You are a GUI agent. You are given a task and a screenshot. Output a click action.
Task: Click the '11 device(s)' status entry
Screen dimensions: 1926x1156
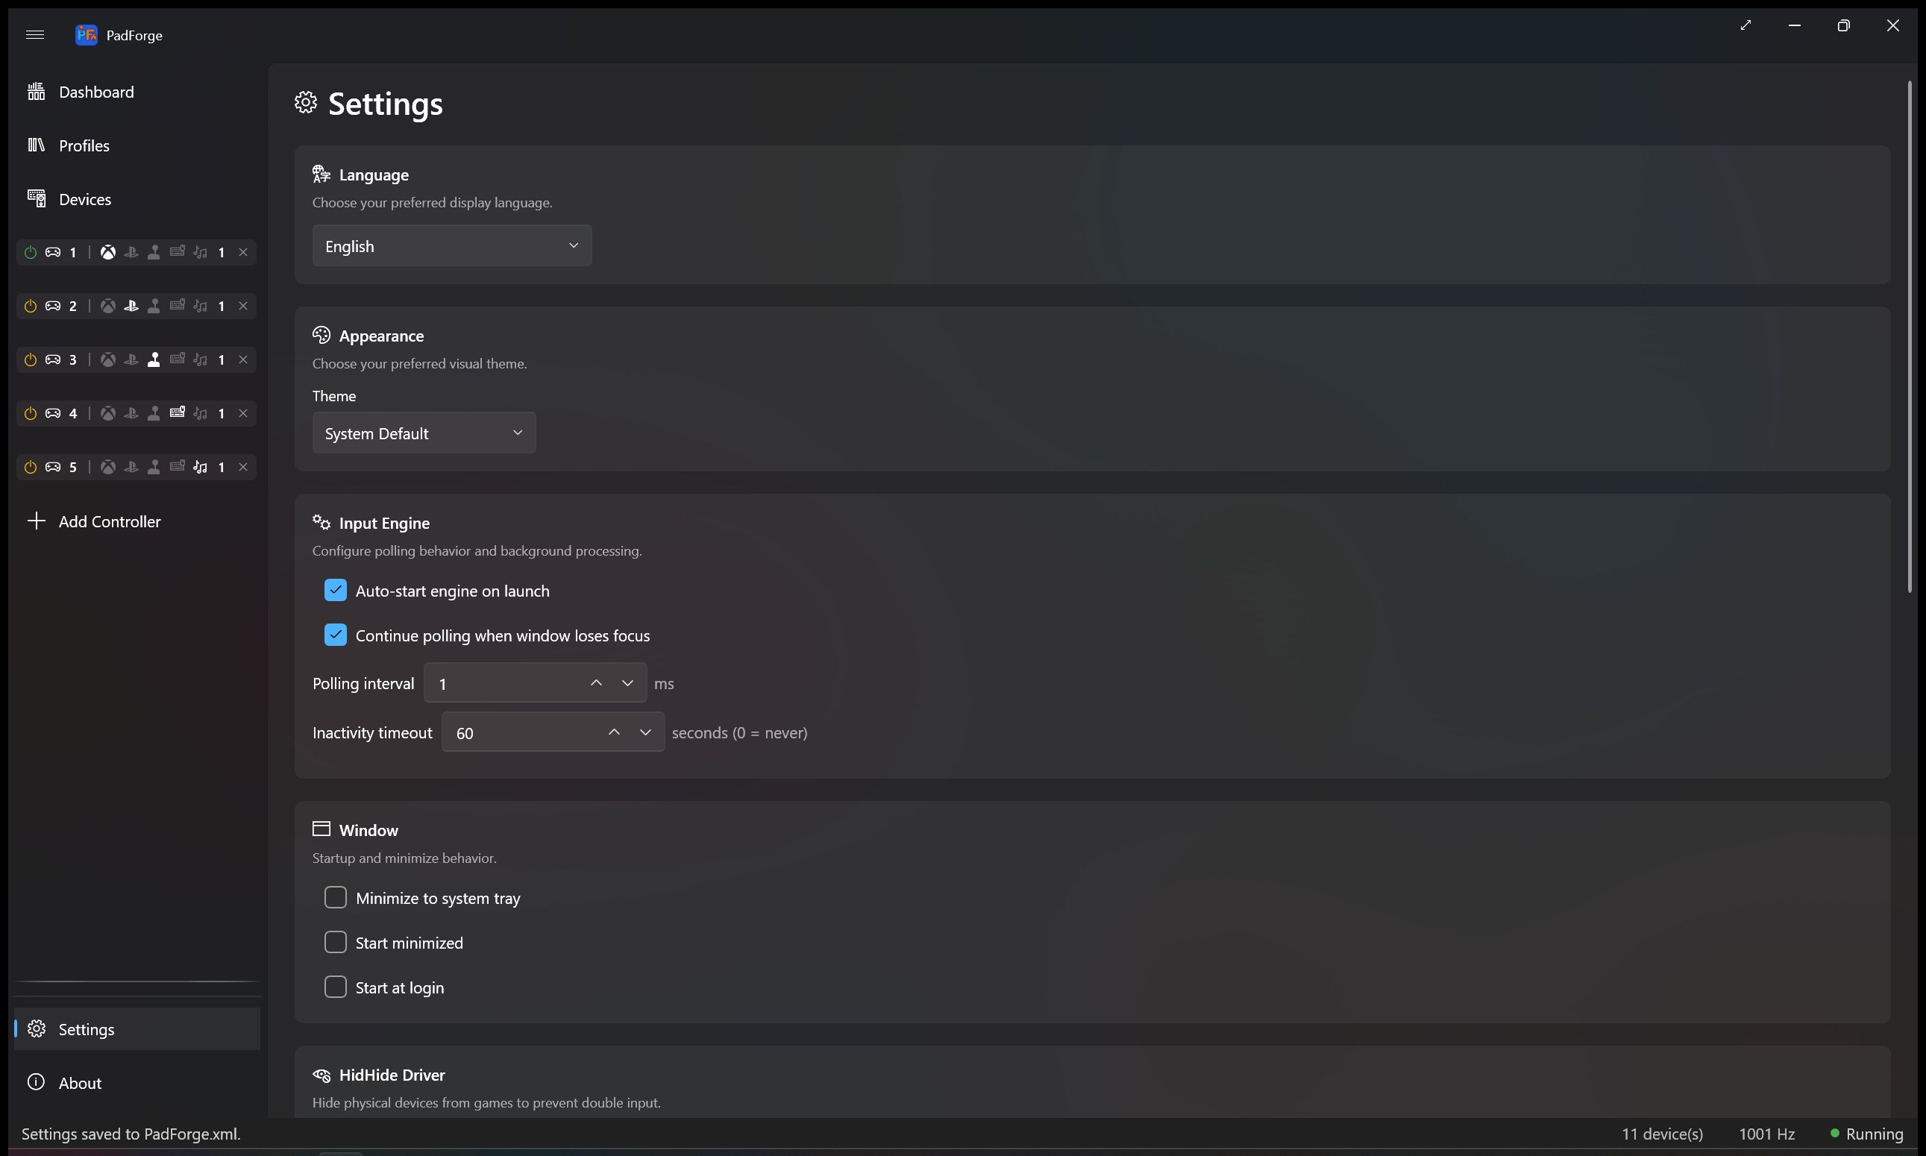coord(1663,1134)
